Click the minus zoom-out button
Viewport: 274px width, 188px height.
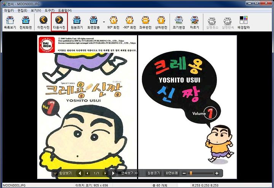[x=184, y=173]
